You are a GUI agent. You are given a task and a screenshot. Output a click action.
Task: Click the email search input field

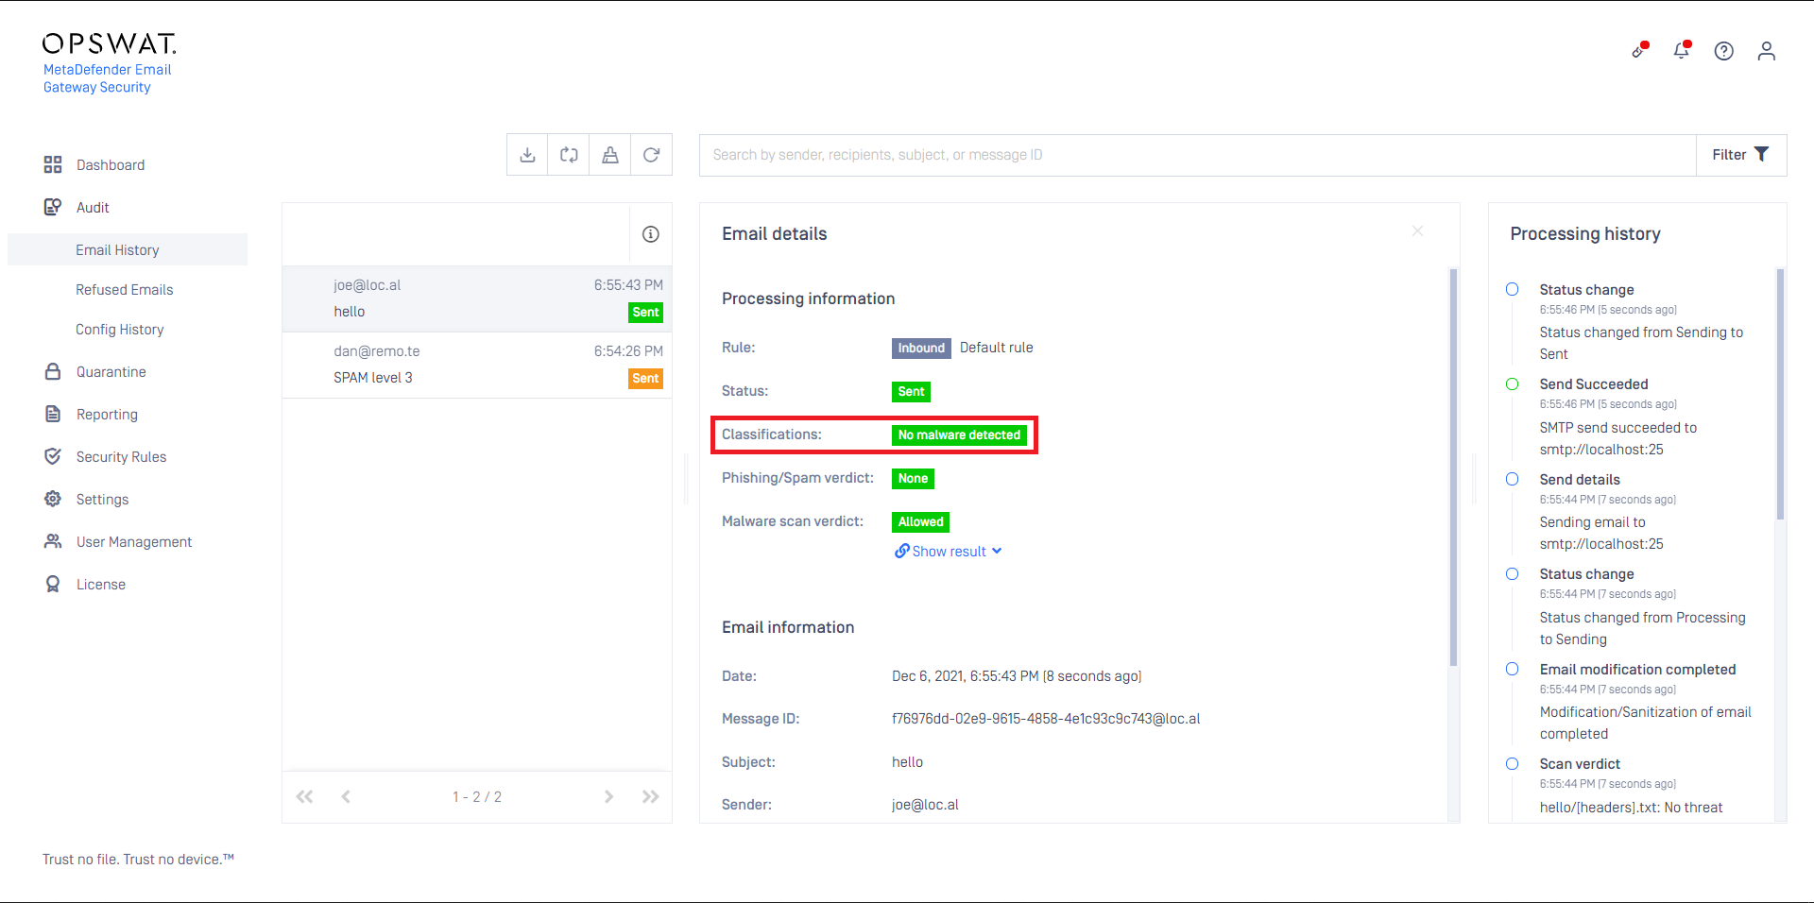tap(1197, 155)
